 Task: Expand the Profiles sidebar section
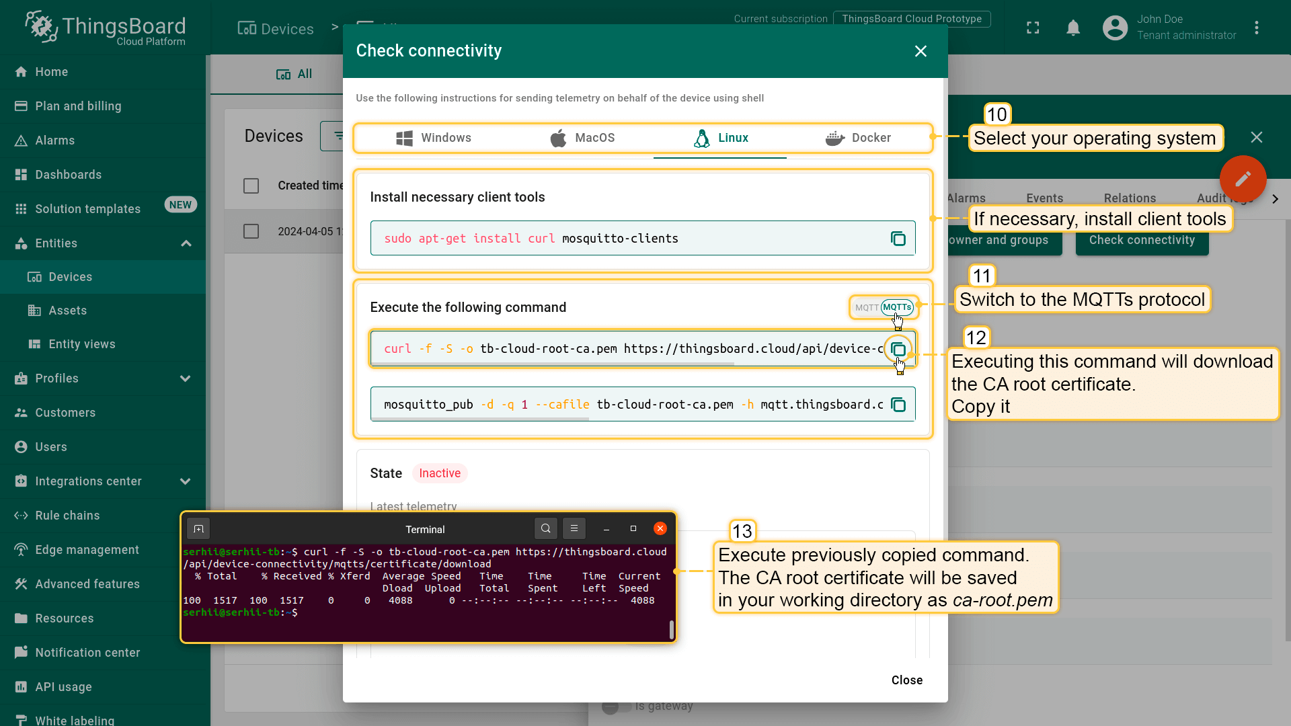pyautogui.click(x=186, y=378)
